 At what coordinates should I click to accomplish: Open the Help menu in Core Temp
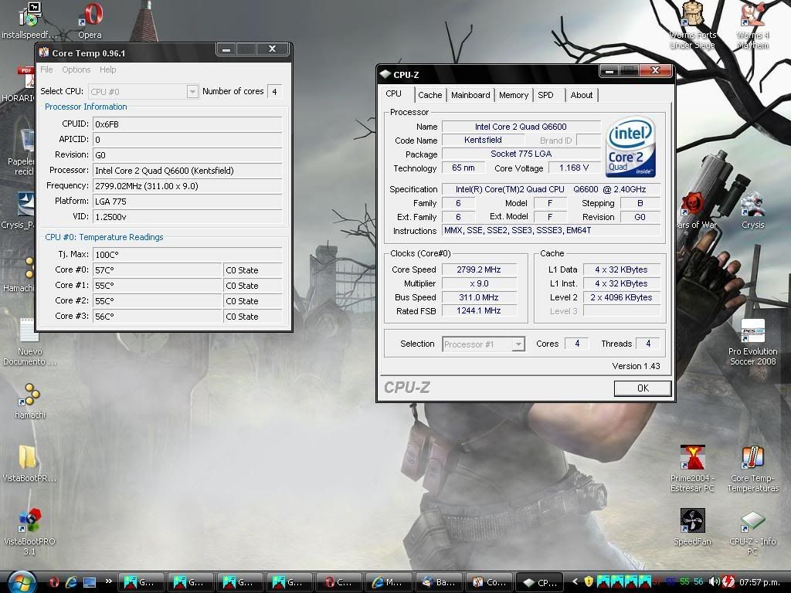pyautogui.click(x=107, y=69)
